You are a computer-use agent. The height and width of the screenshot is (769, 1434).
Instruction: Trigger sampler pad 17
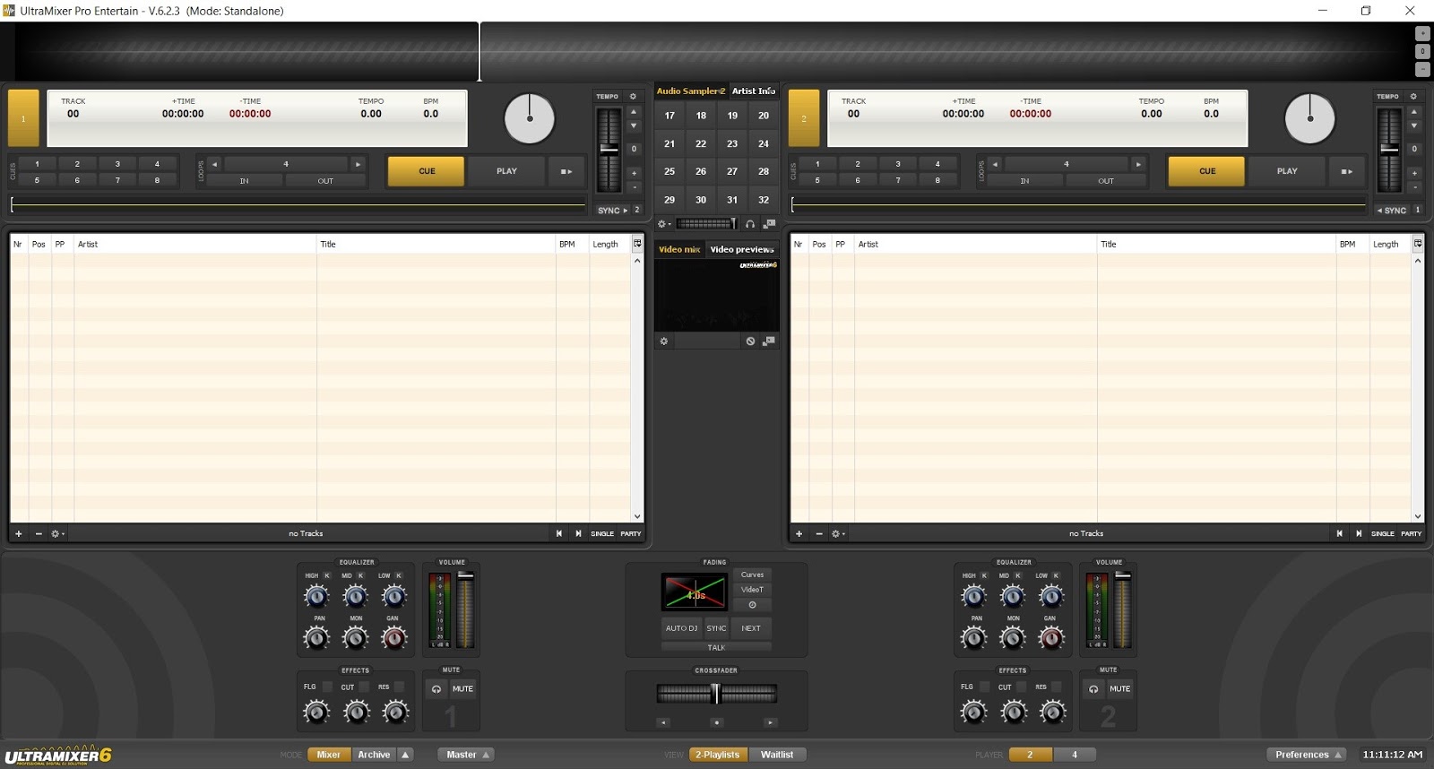[x=669, y=116]
